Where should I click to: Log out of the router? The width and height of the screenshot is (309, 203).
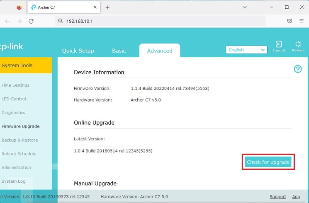coord(279,46)
